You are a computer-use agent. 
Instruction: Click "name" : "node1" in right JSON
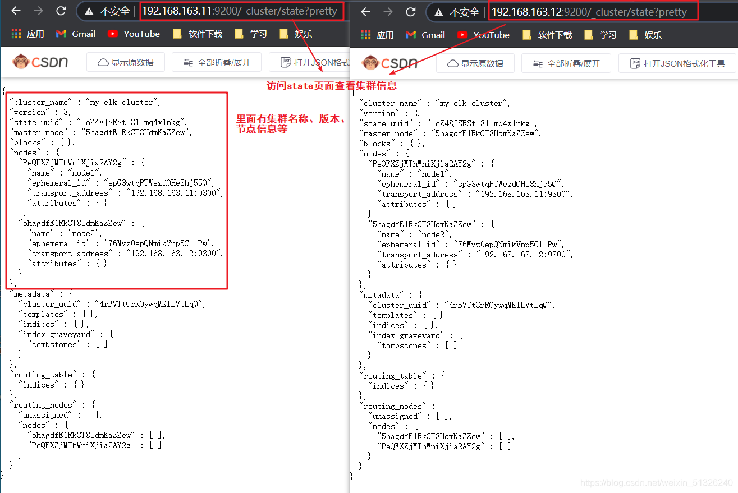click(x=416, y=174)
